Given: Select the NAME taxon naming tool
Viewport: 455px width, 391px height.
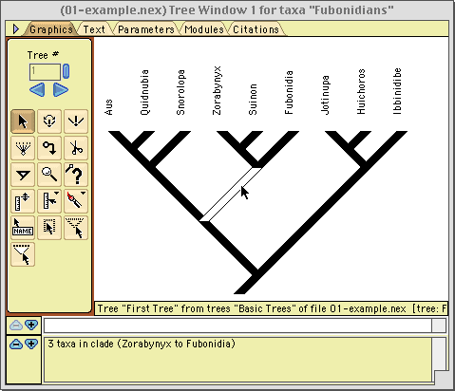Looking at the screenshot, I should point(23,228).
